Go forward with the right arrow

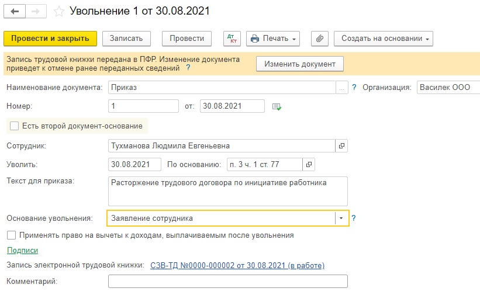pos(36,12)
